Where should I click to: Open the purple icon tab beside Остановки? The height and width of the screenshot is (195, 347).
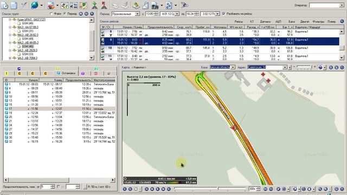pyautogui.click(x=83, y=73)
